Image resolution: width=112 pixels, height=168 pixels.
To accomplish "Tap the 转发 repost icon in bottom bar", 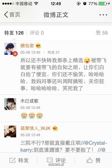I will [12, 160].
